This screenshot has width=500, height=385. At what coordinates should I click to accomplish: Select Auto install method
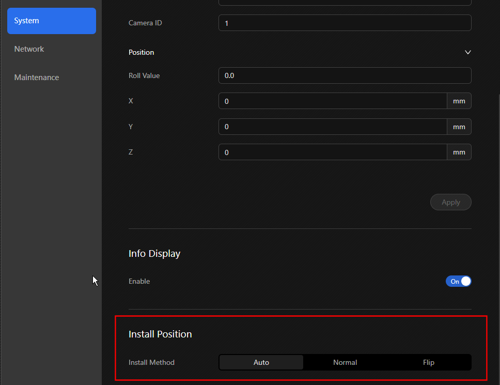coord(261,362)
